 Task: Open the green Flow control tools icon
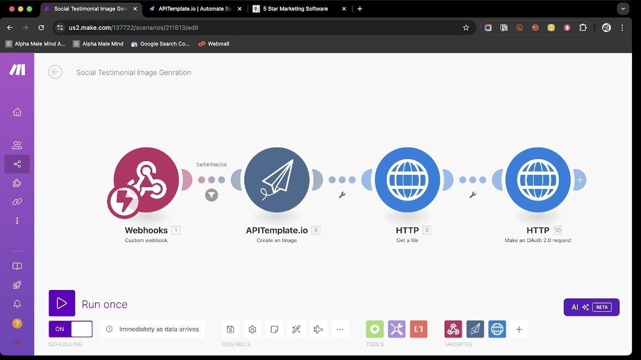[375, 330]
